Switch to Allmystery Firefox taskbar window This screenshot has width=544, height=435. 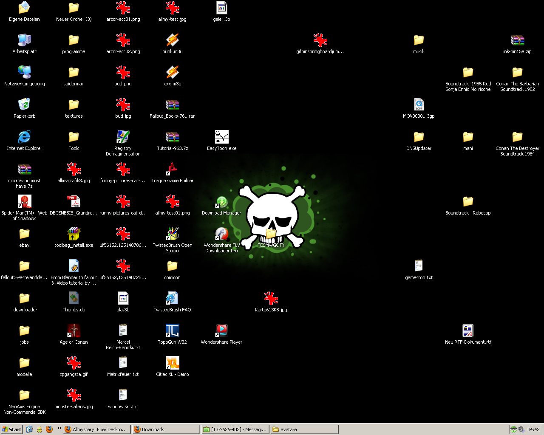[x=96, y=429]
